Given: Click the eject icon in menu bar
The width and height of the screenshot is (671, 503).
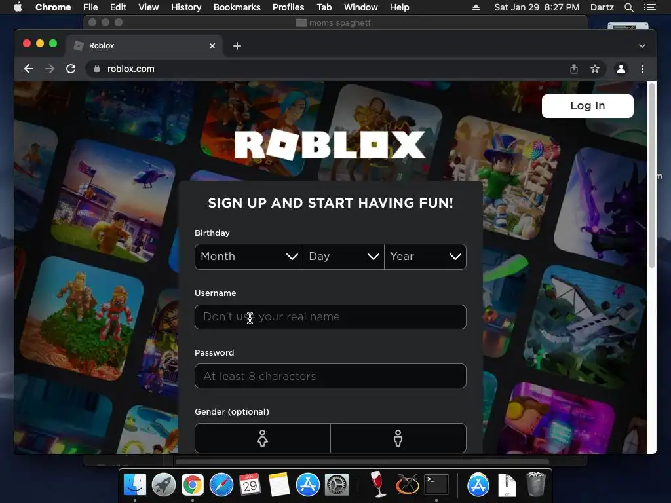Looking at the screenshot, I should tap(476, 7).
